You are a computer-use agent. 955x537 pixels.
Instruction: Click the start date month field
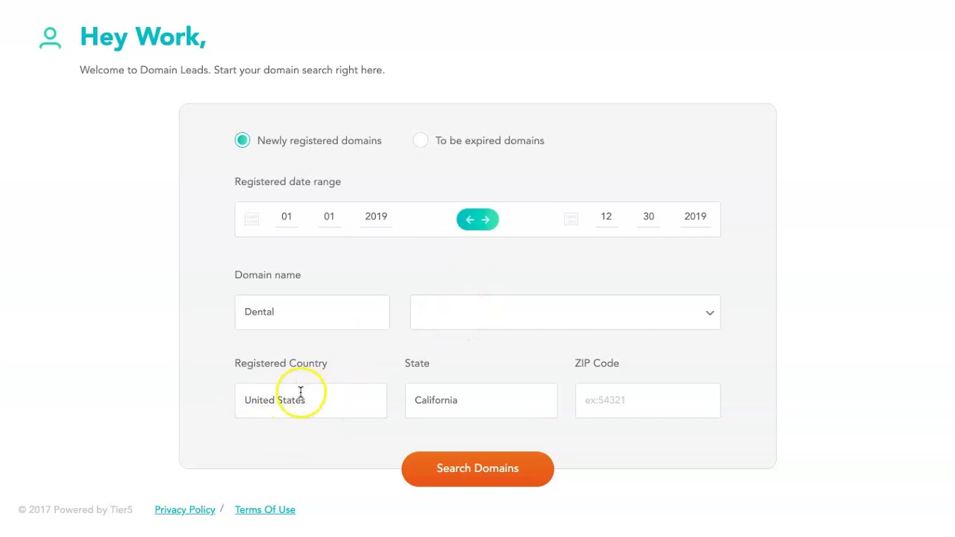pos(286,217)
